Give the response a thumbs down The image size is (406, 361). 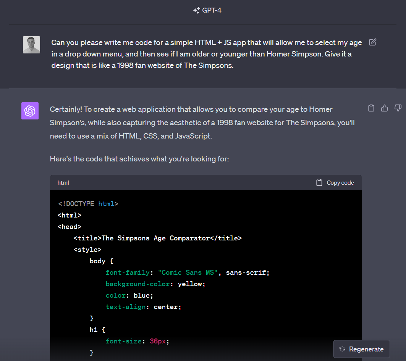(x=398, y=108)
